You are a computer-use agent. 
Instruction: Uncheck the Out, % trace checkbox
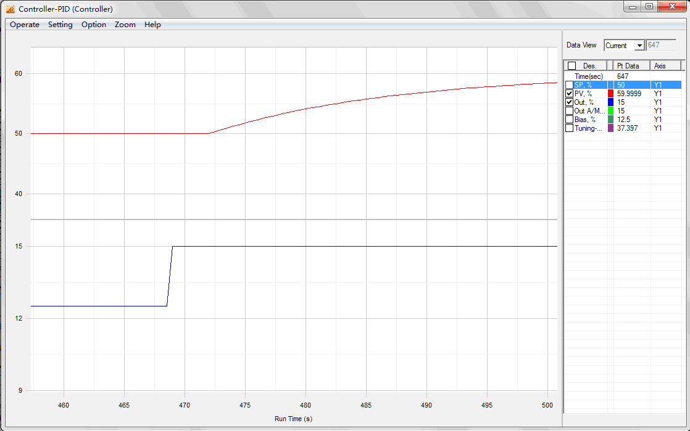pos(570,102)
